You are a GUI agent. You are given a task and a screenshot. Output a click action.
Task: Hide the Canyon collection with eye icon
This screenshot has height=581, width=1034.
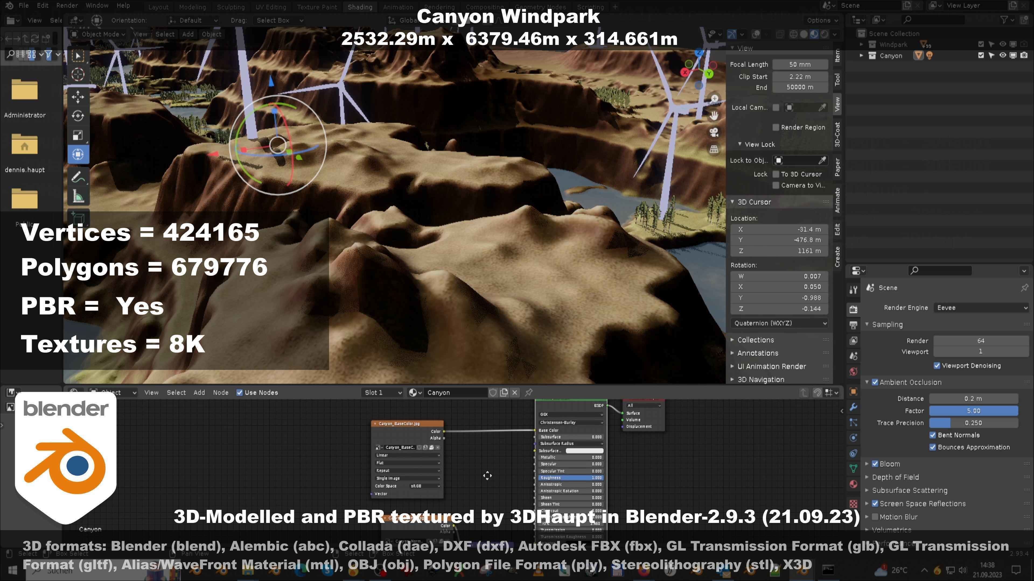(1002, 55)
